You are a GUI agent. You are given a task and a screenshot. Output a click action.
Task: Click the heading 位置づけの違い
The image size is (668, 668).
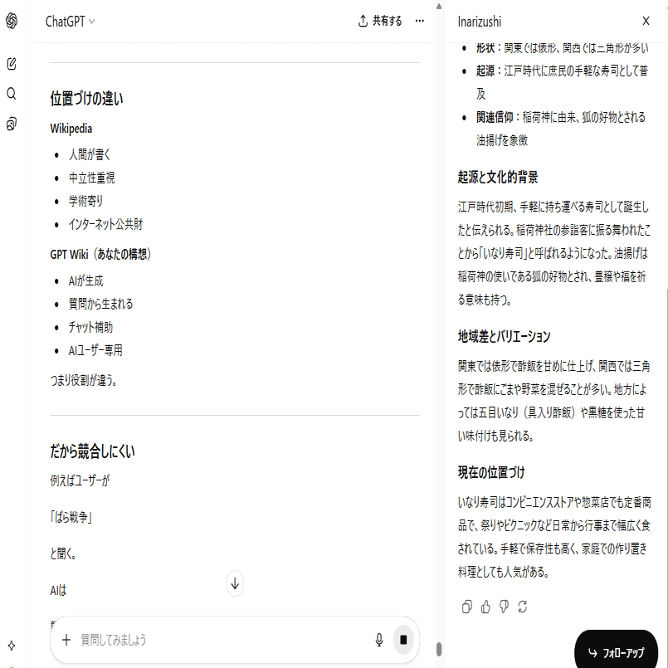(86, 99)
